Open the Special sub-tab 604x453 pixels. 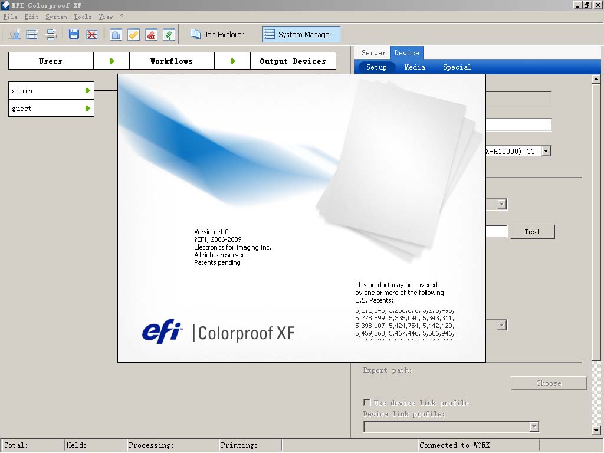pos(457,67)
